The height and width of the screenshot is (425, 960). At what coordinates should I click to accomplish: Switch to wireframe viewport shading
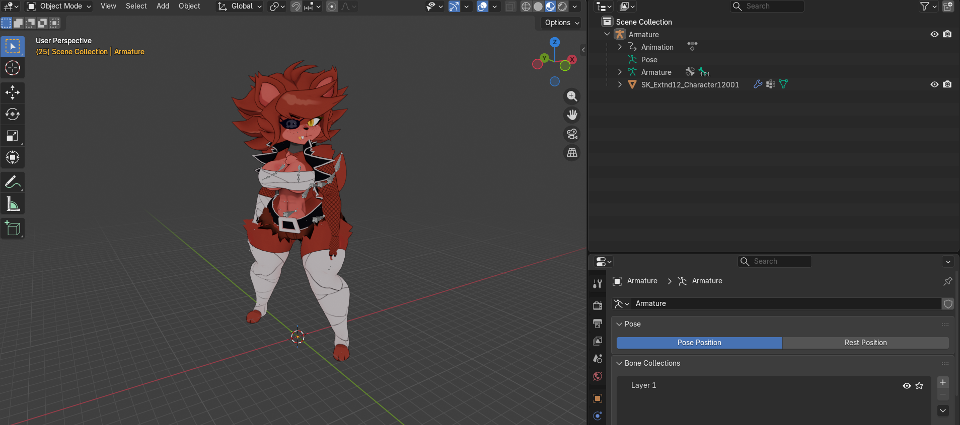526,7
